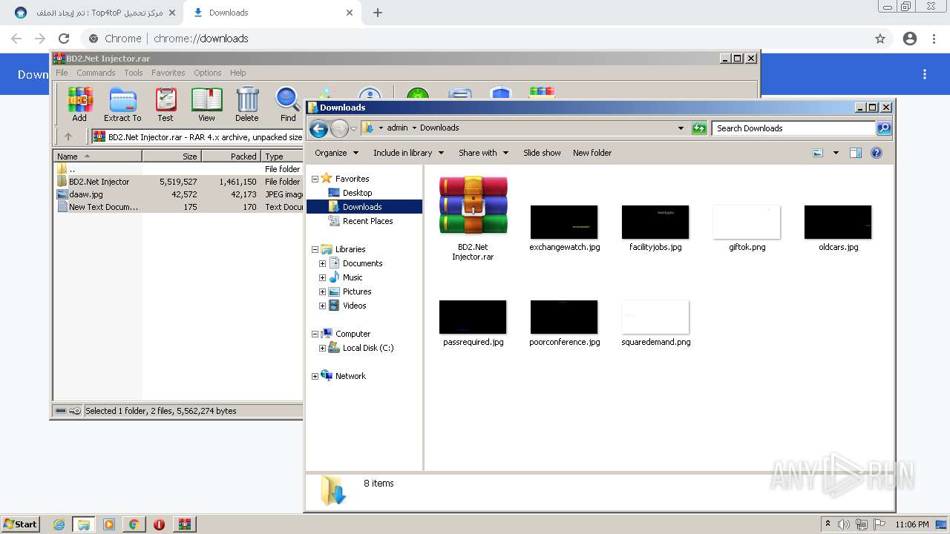The height and width of the screenshot is (534, 950).
Task: Click the Opera icon in taskbar
Action: 159,524
